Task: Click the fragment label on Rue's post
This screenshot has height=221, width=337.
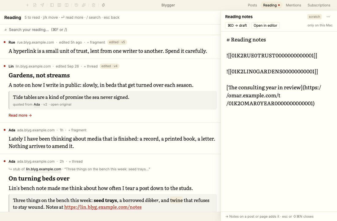Action: point(96,42)
